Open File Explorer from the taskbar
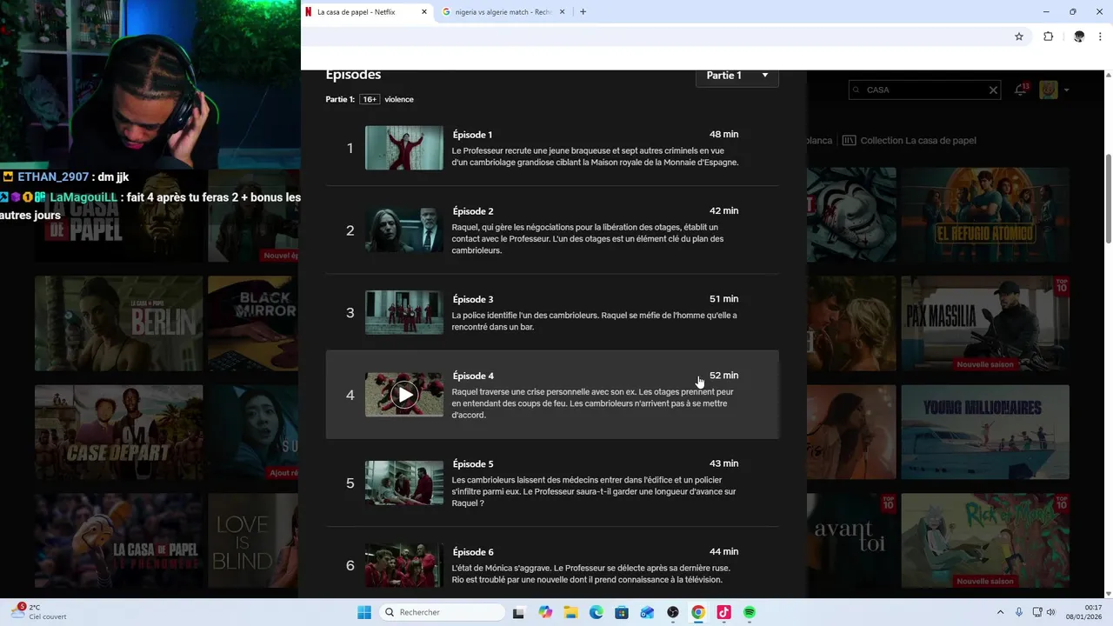Screen dimensions: 1113x626 tap(570, 612)
